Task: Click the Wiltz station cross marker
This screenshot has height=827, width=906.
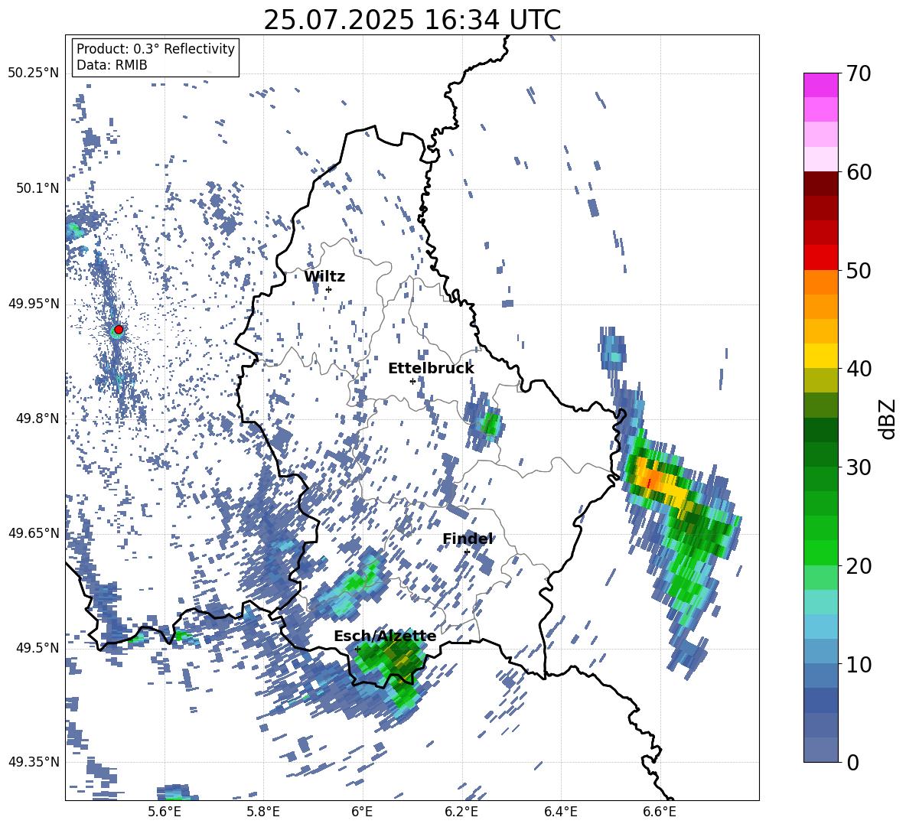Action: tap(329, 289)
